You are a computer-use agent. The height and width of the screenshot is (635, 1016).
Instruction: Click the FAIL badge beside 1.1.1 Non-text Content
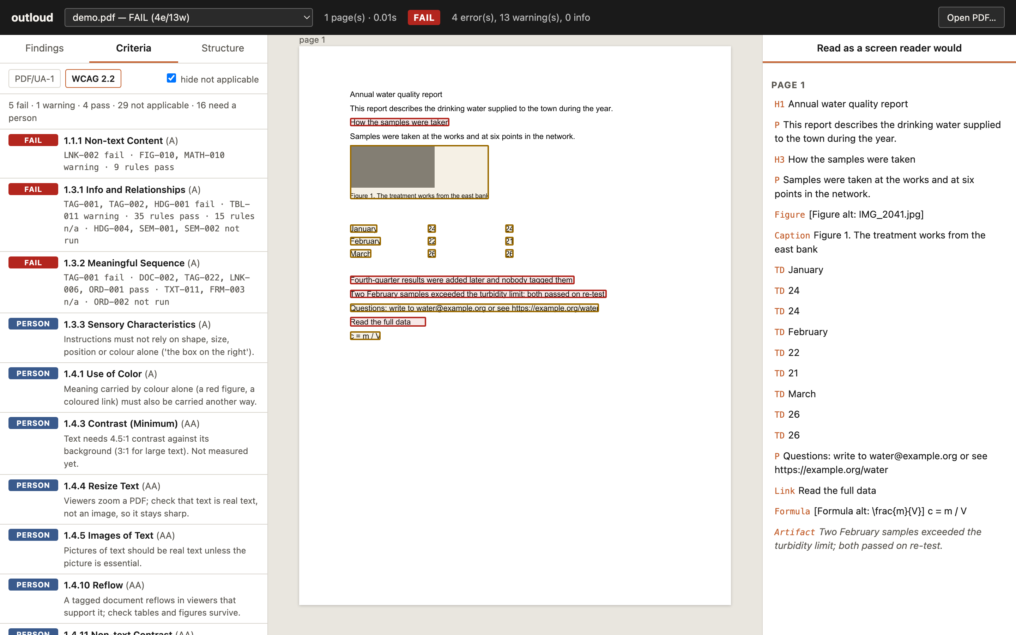[33, 140]
